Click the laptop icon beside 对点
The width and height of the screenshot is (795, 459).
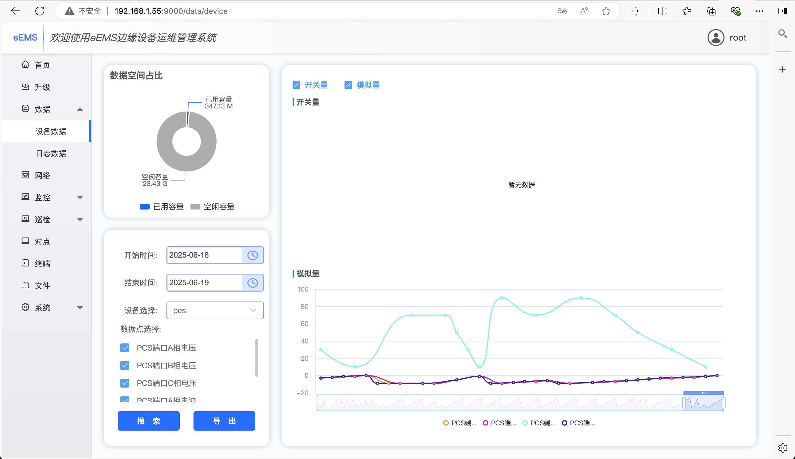pos(25,241)
